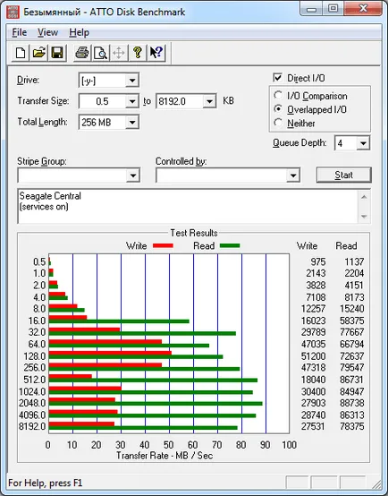Click the four-arrow move toolbar icon
The image size is (388, 496).
[119, 53]
